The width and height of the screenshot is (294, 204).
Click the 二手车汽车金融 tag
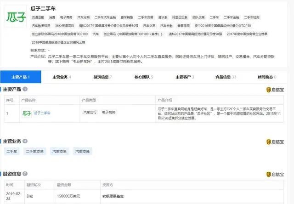[105, 17]
